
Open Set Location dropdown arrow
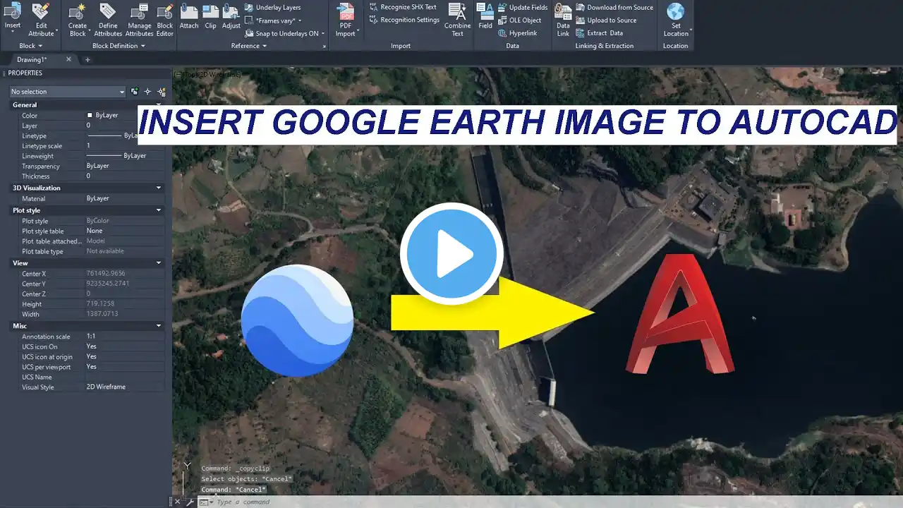click(690, 30)
